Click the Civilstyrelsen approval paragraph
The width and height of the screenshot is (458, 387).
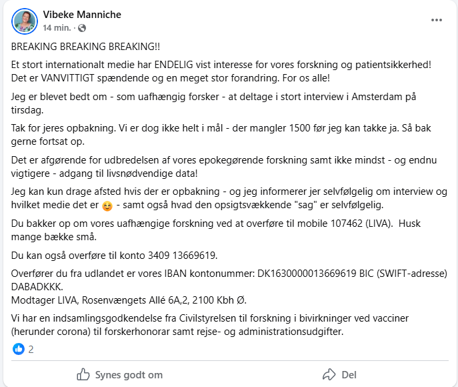tap(210, 325)
